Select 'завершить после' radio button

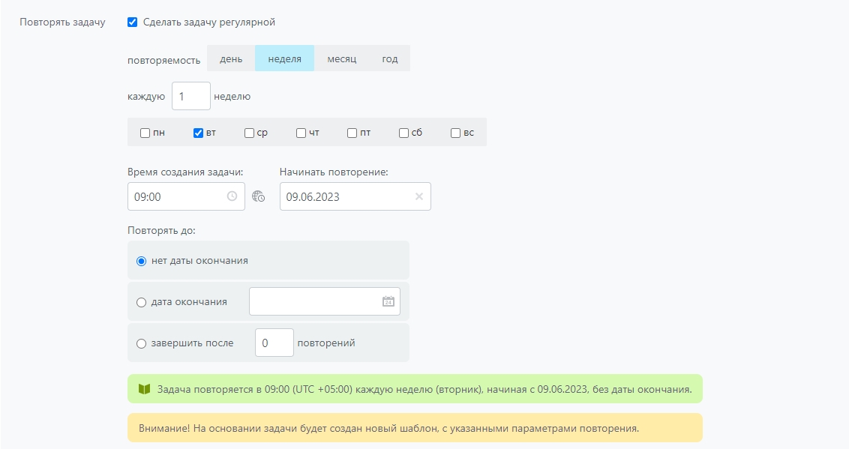[141, 343]
